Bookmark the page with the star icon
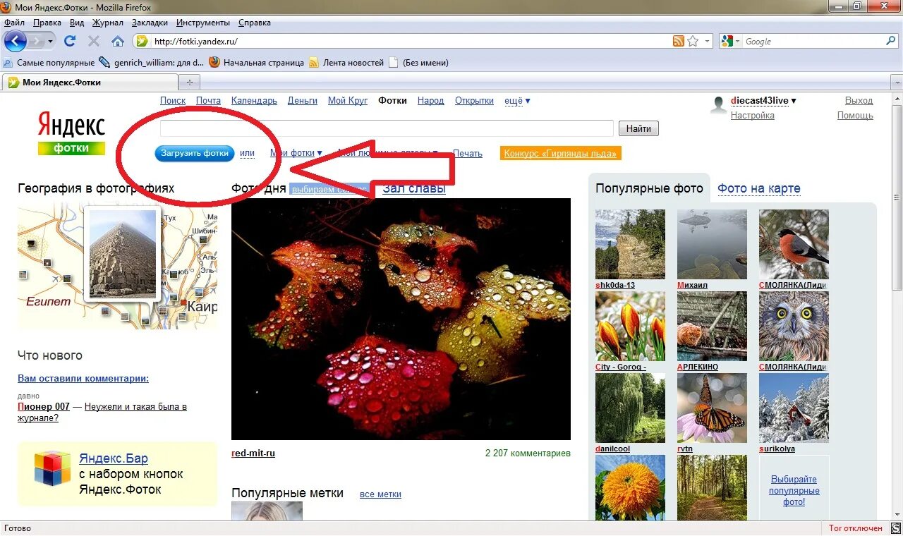The image size is (903, 536). (x=693, y=41)
